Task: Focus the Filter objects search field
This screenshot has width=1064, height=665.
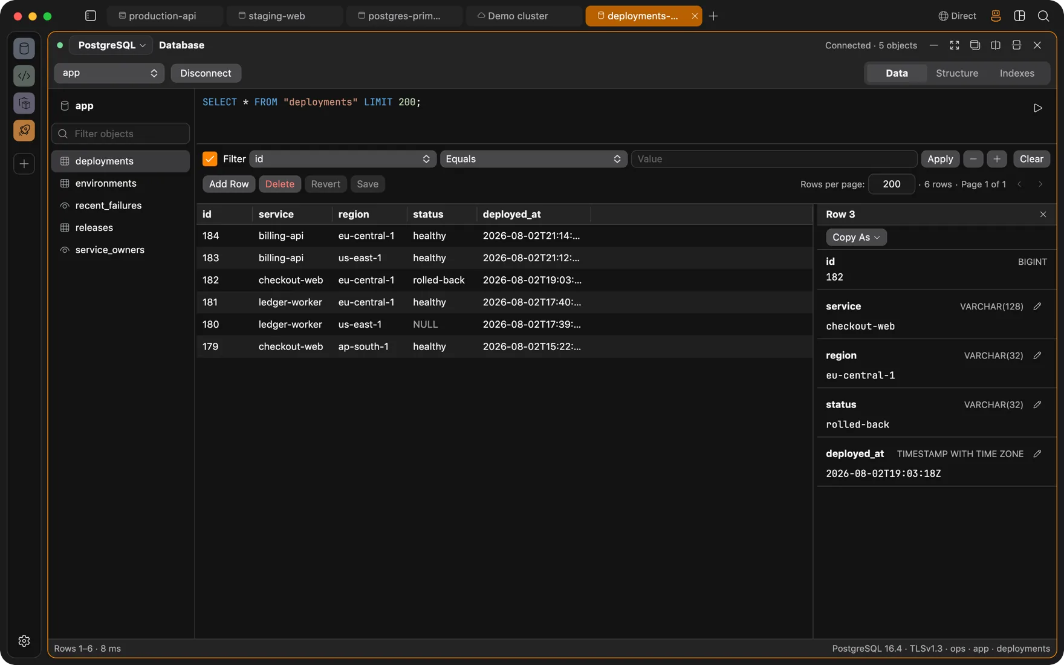Action: click(x=120, y=134)
